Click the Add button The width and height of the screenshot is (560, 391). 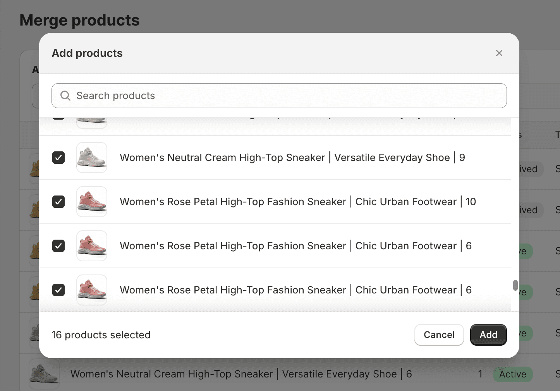coord(488,335)
